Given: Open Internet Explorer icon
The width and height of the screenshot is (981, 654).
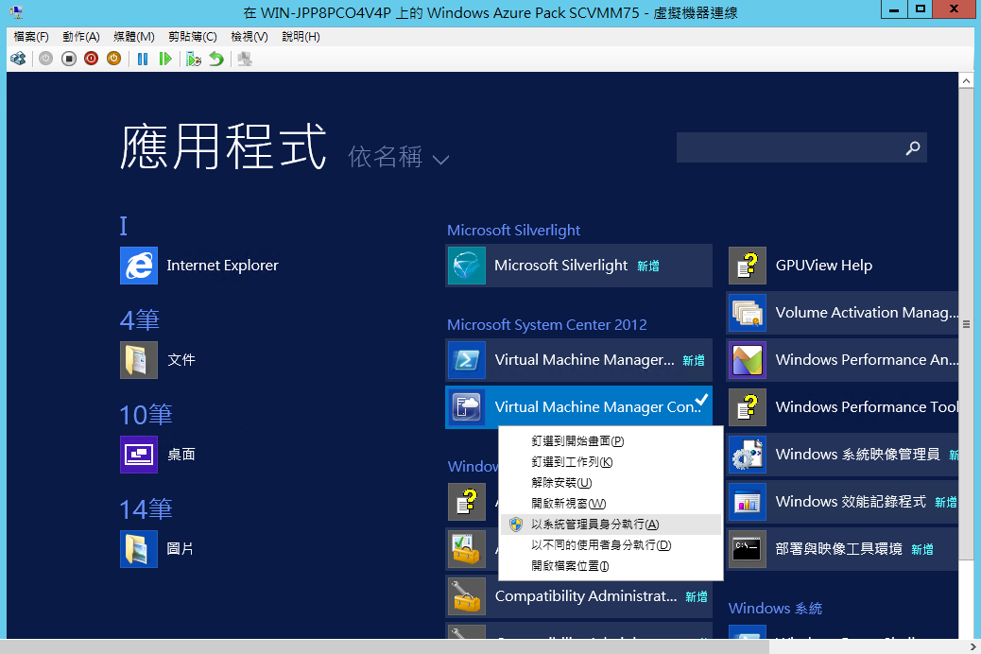Looking at the screenshot, I should coord(139,266).
